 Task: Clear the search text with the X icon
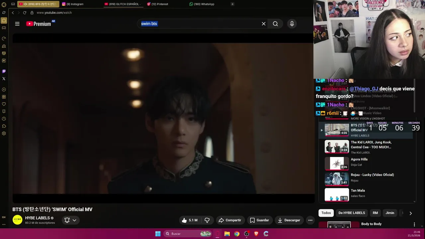(264, 24)
